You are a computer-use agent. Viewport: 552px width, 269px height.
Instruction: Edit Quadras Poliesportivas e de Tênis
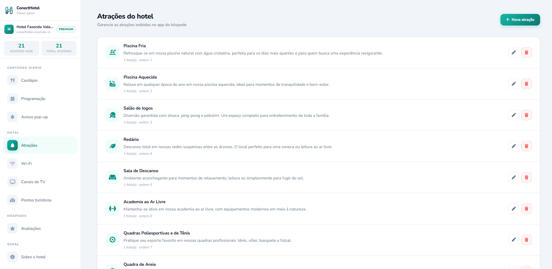513,240
